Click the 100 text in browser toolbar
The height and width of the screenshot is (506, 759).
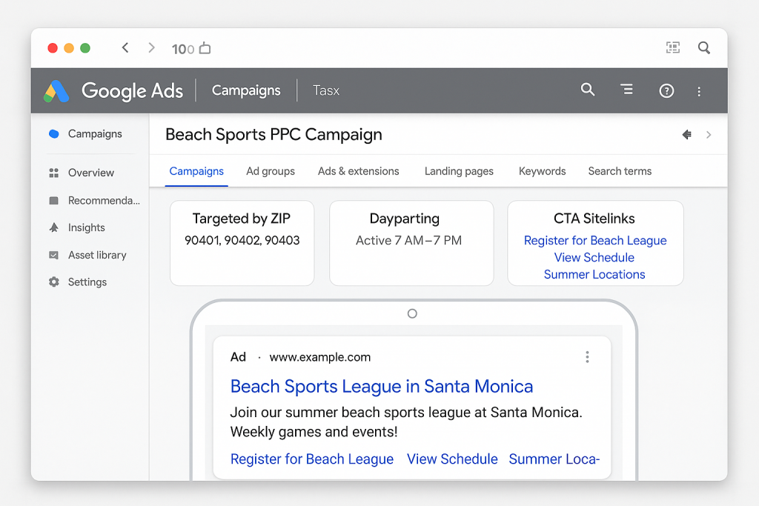coord(183,49)
